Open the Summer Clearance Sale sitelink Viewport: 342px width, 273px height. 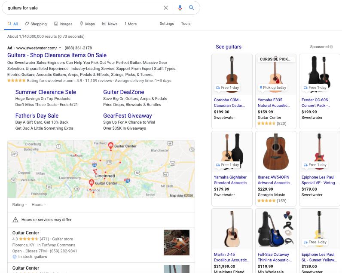tap(46, 92)
